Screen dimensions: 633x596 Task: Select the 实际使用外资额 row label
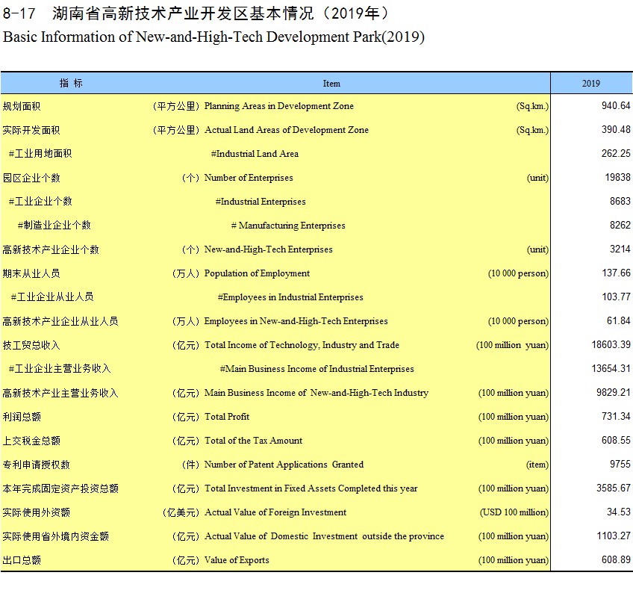coord(36,512)
